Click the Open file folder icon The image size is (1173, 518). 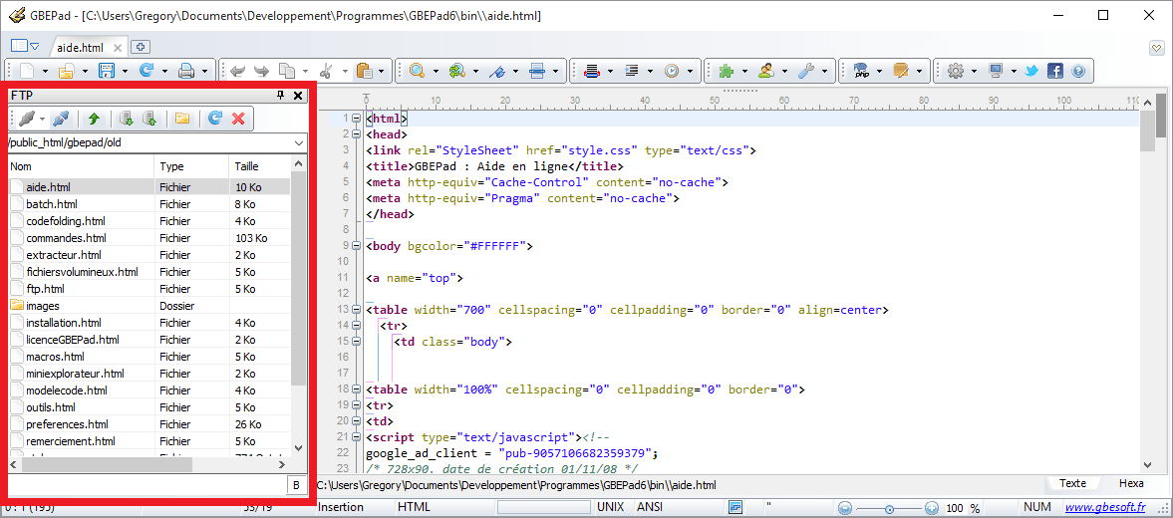(x=67, y=71)
